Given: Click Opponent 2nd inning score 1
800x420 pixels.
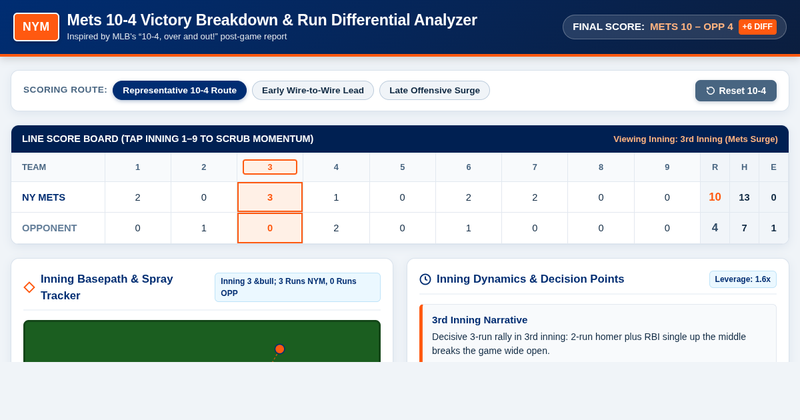Looking at the screenshot, I should [204, 228].
